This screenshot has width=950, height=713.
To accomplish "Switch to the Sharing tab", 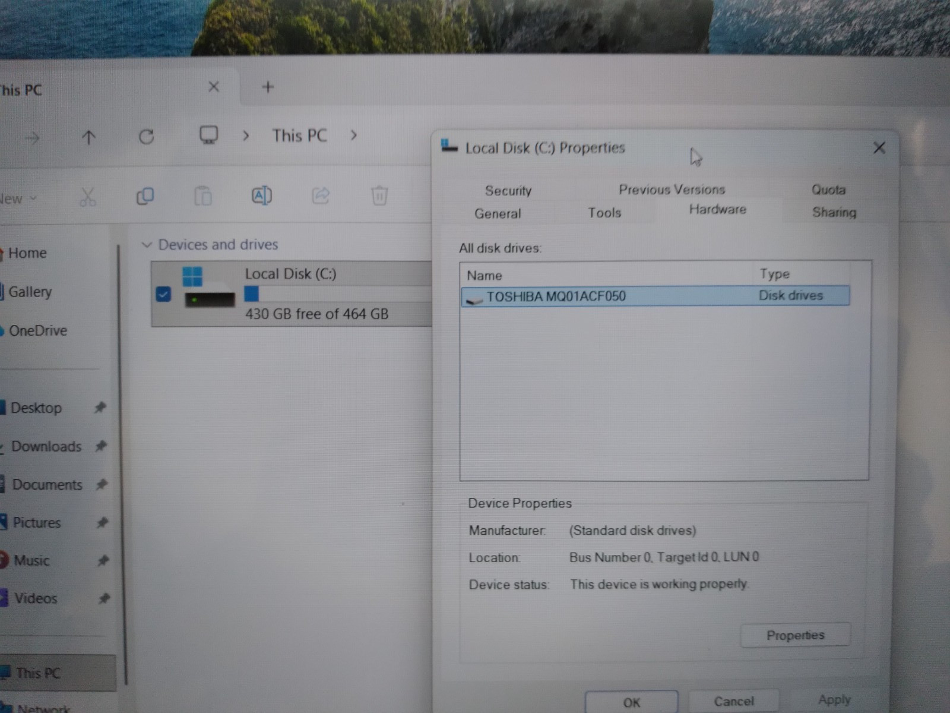I will click(x=834, y=212).
